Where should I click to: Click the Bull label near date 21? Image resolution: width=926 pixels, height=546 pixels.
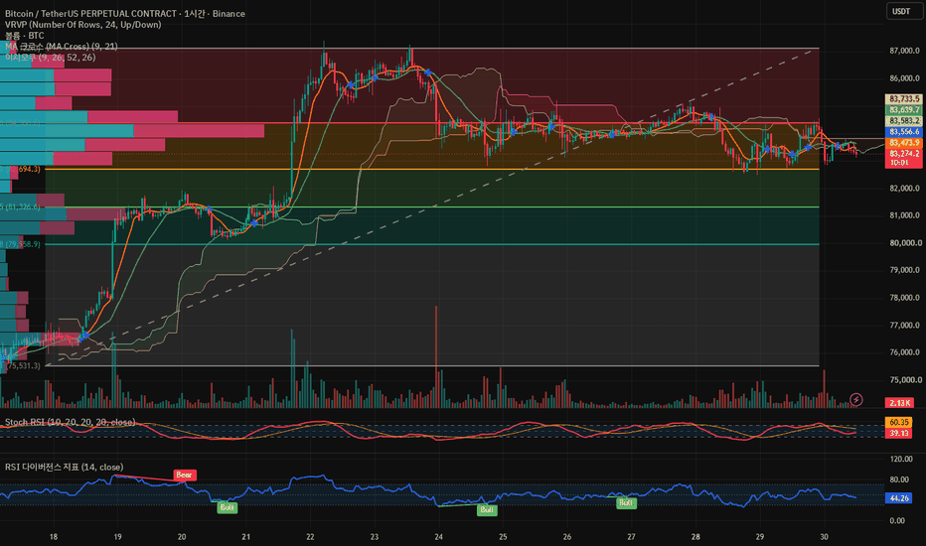[x=227, y=507]
